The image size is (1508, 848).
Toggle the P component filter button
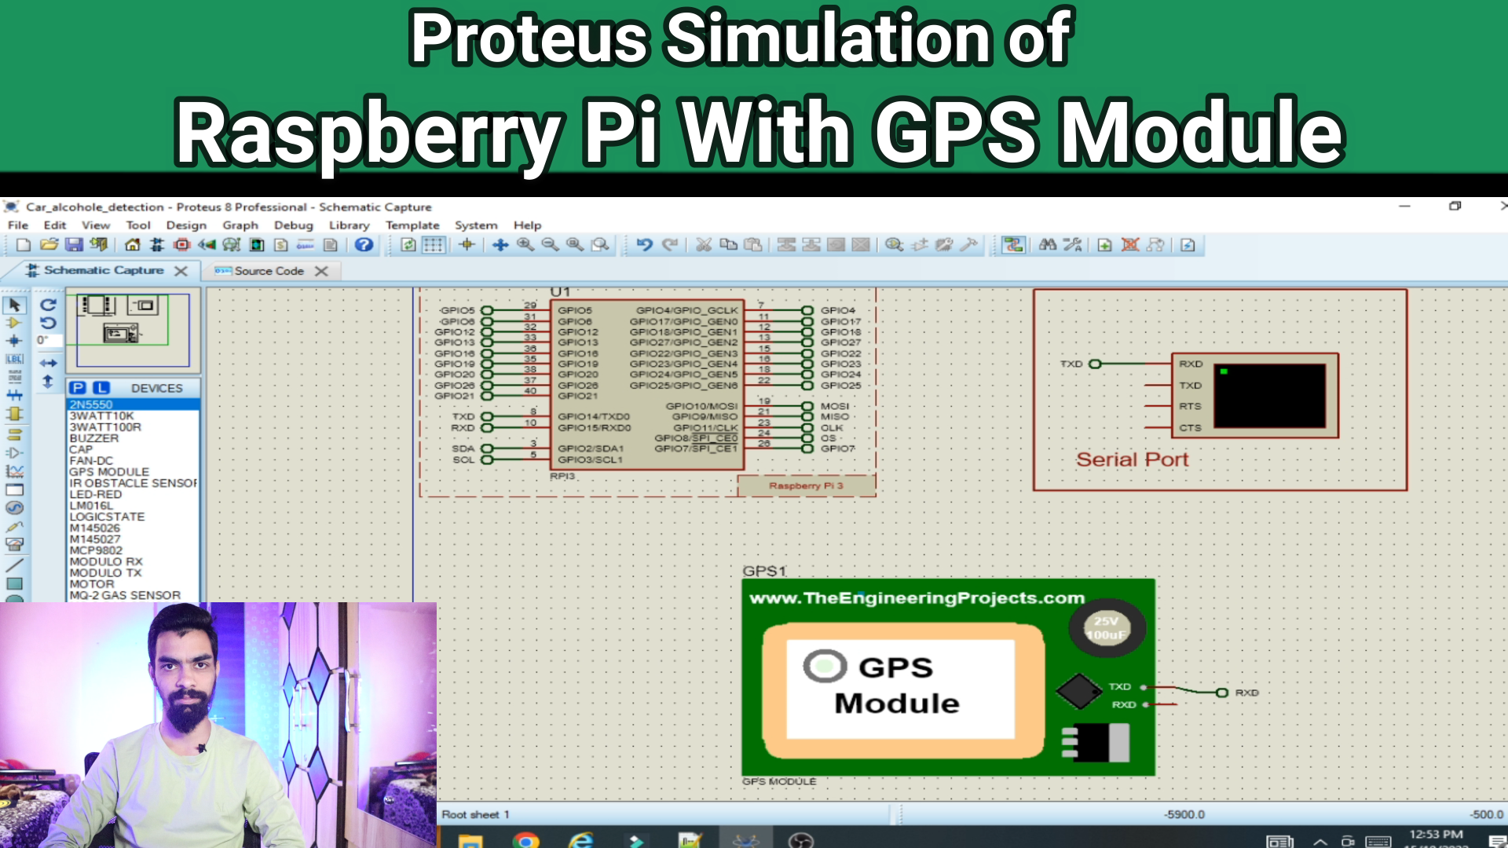click(x=78, y=386)
